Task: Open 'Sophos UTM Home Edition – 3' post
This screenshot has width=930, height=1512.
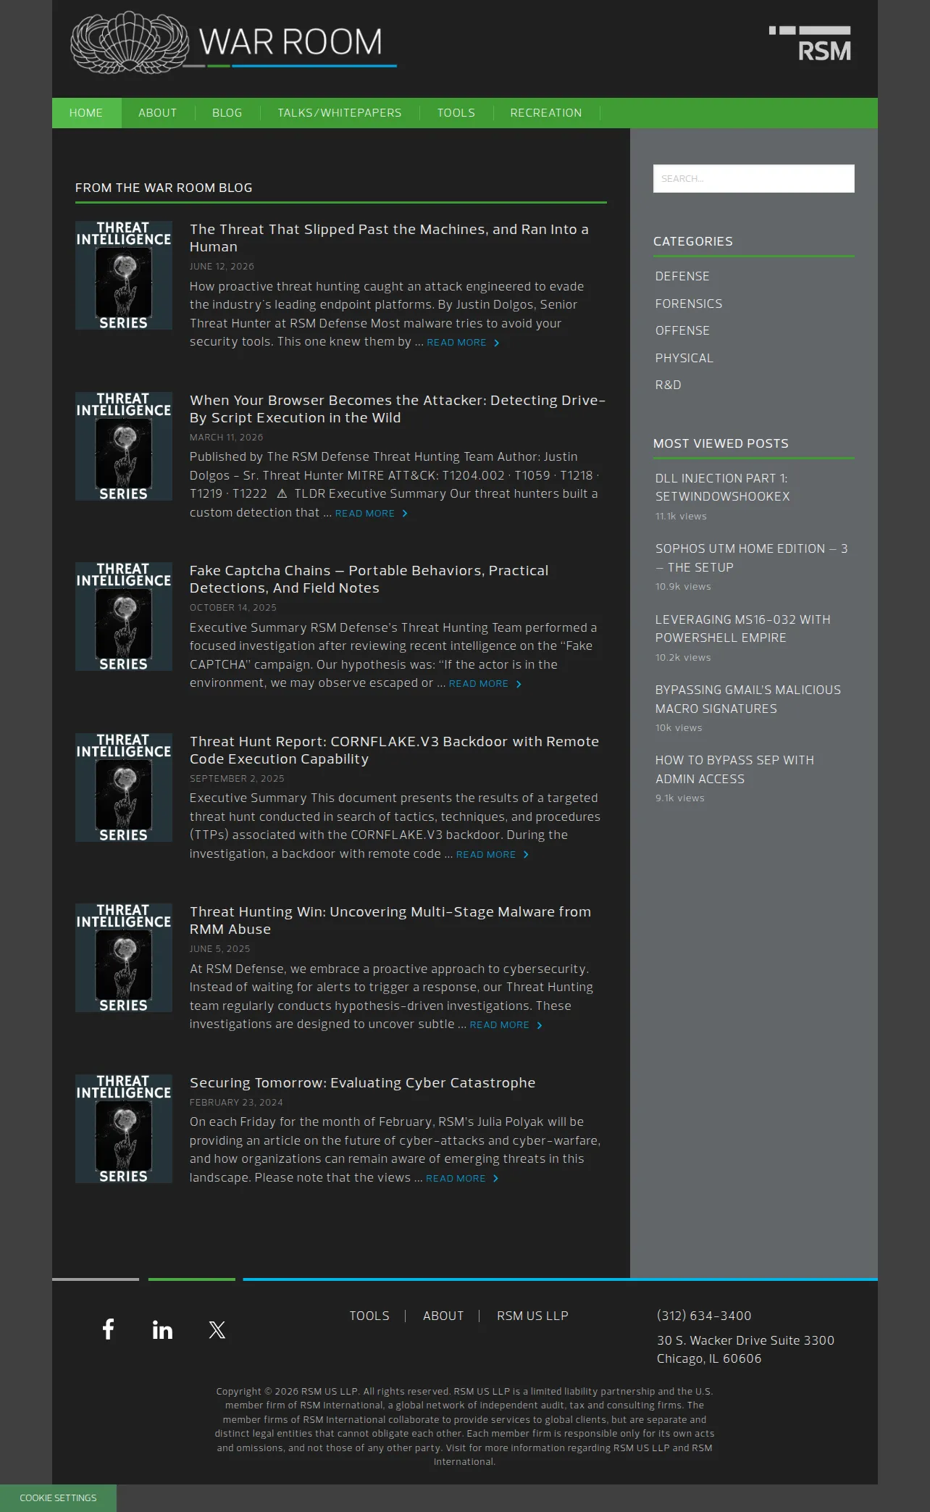Action: 752,558
